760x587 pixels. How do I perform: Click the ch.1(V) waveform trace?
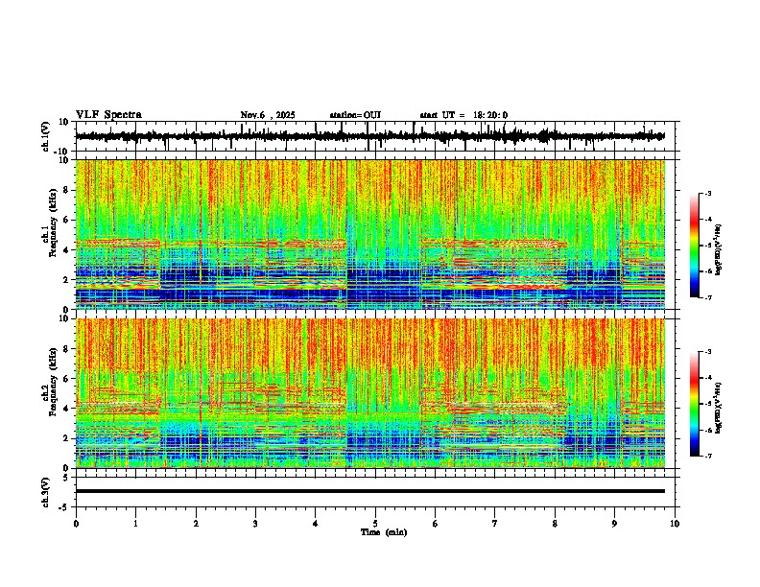click(x=370, y=136)
